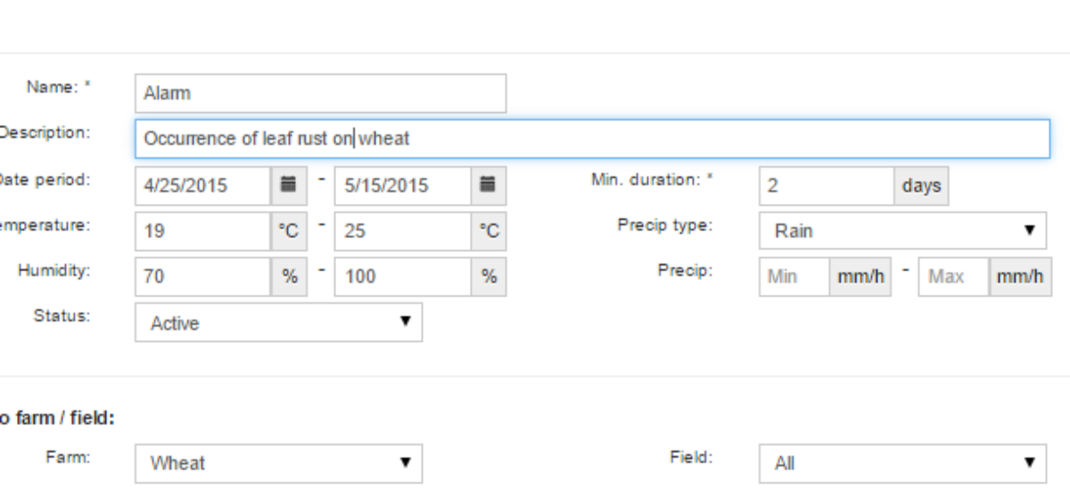Open the Precip type dropdown showing Rain
This screenshot has height=503, width=1070.
902,231
